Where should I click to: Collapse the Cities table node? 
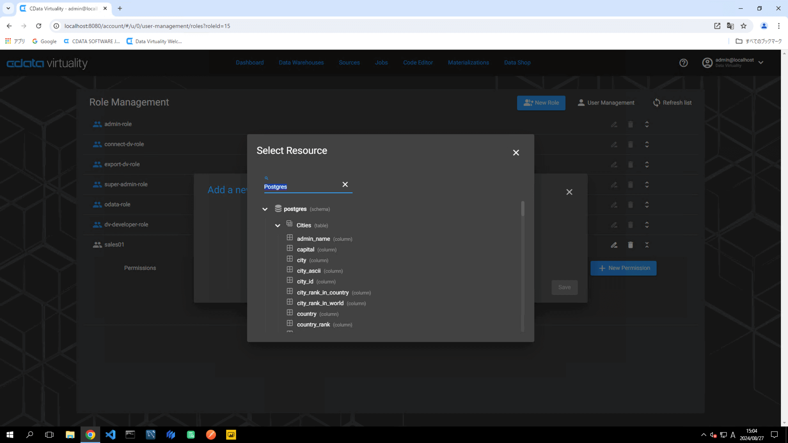277,226
